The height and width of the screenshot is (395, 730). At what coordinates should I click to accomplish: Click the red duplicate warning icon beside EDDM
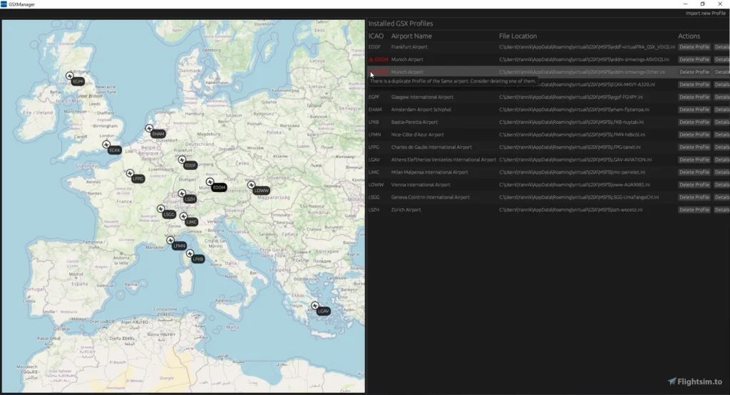click(x=371, y=60)
